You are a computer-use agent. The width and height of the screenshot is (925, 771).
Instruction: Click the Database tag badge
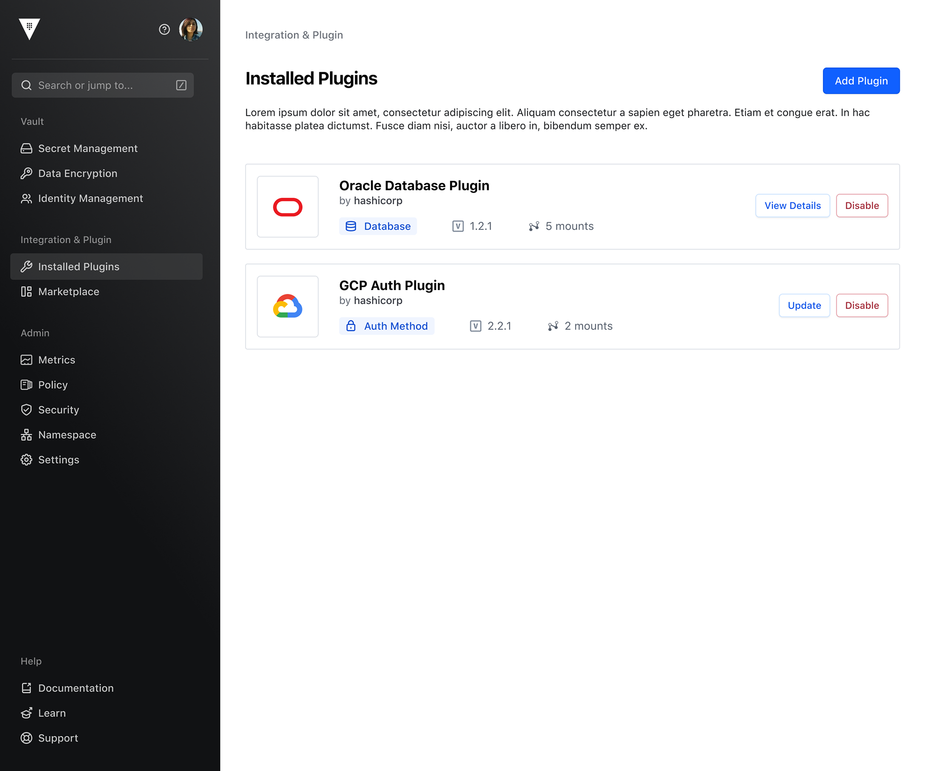tap(378, 226)
